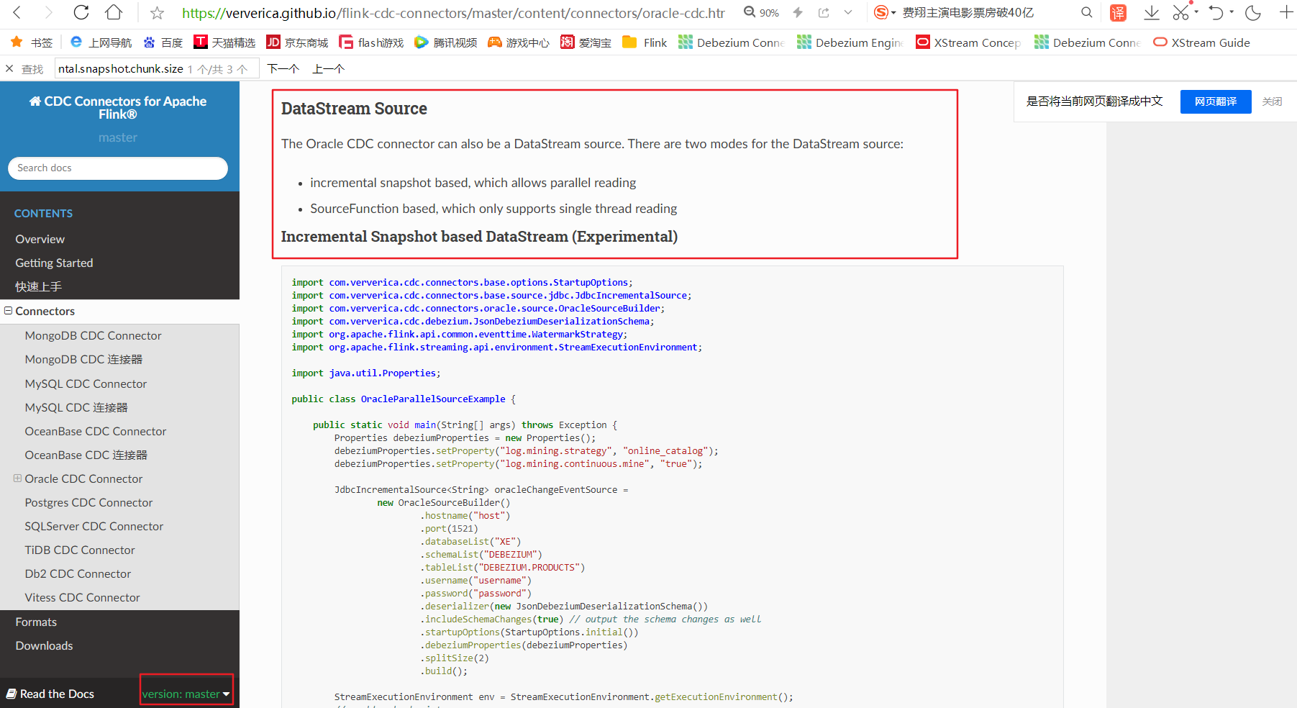This screenshot has width=1297, height=708.
Task: Open the 上网导航 bookmark
Action: click(x=101, y=42)
